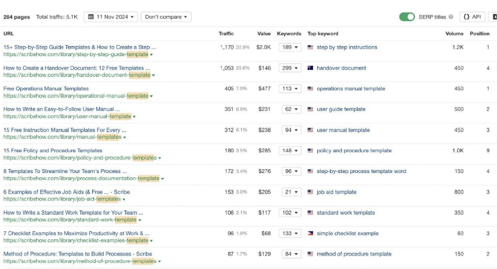Screen dimensions: 497x269
Task: Click the arrow after the step-by-step-guide-template URL
Action: click(x=151, y=55)
